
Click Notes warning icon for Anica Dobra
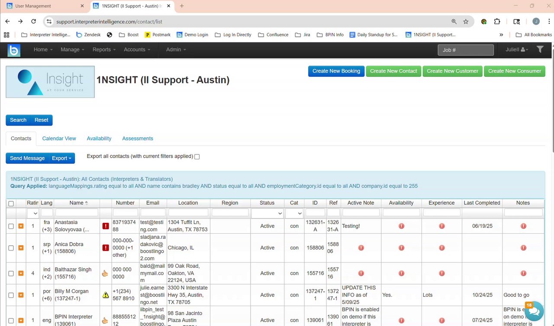click(523, 248)
